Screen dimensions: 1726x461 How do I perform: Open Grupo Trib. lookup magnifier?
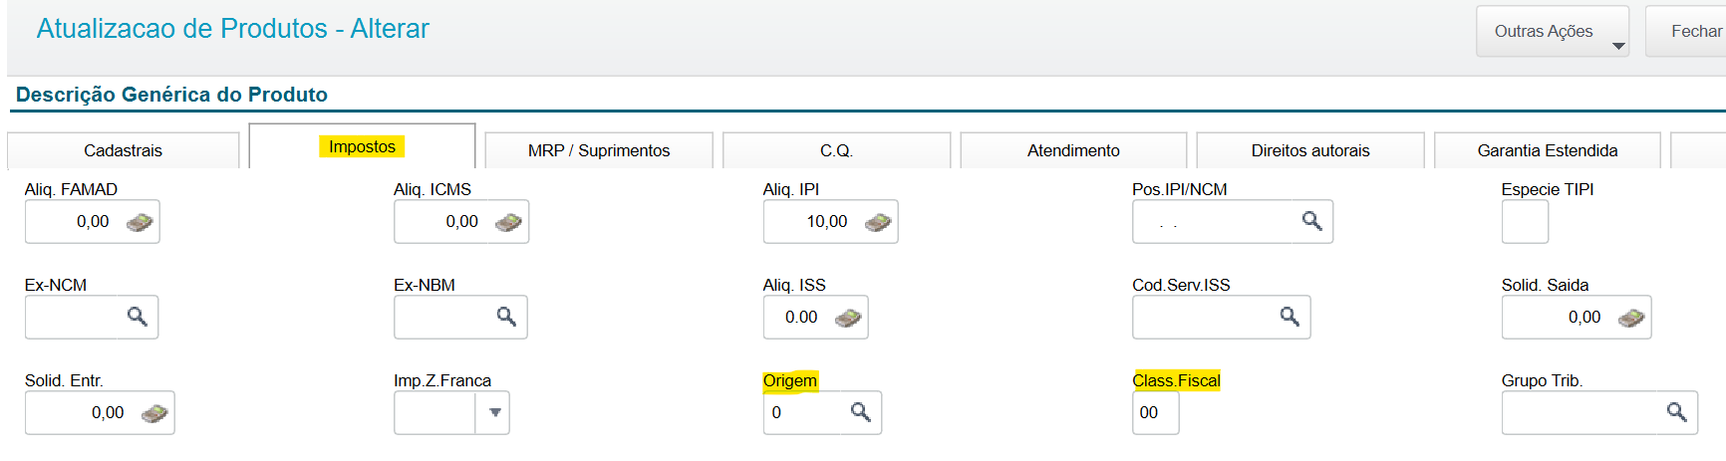(1677, 412)
